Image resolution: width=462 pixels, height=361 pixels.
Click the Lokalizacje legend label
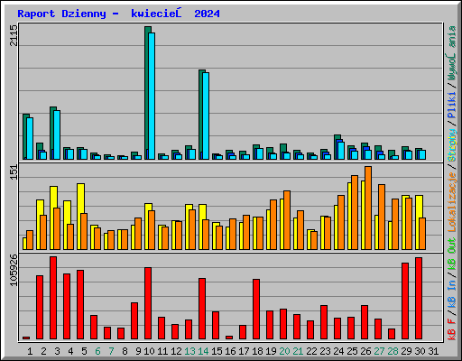coord(452,202)
